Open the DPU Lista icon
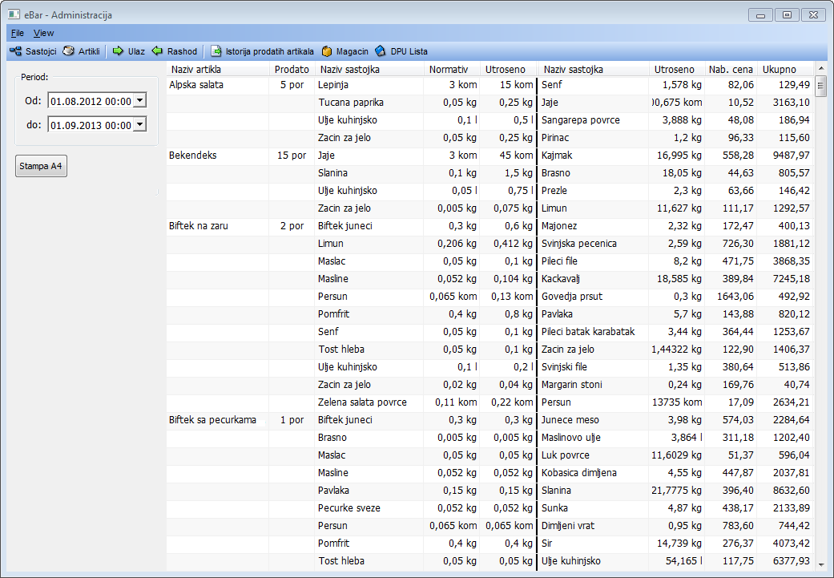The height and width of the screenshot is (578, 834). [x=381, y=51]
